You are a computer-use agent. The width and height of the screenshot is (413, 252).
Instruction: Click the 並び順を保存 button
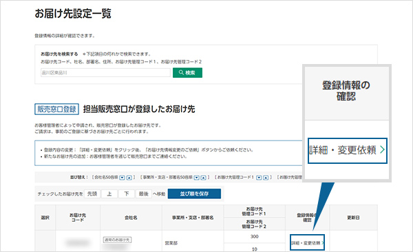coord(194,193)
